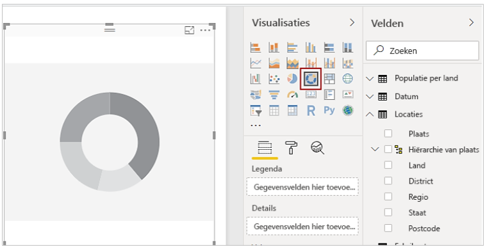487x249 pixels.
Task: Select the card (123) visual
Action: [x=311, y=95]
